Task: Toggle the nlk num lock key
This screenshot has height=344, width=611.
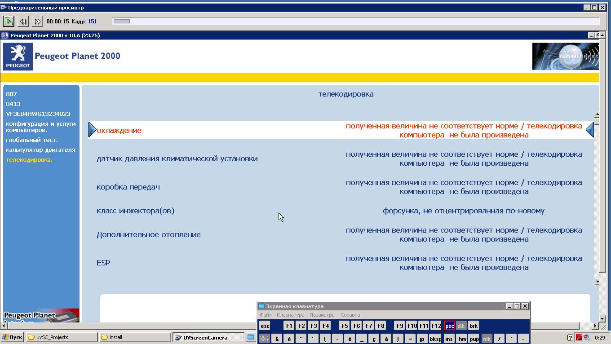Action: pos(487,339)
